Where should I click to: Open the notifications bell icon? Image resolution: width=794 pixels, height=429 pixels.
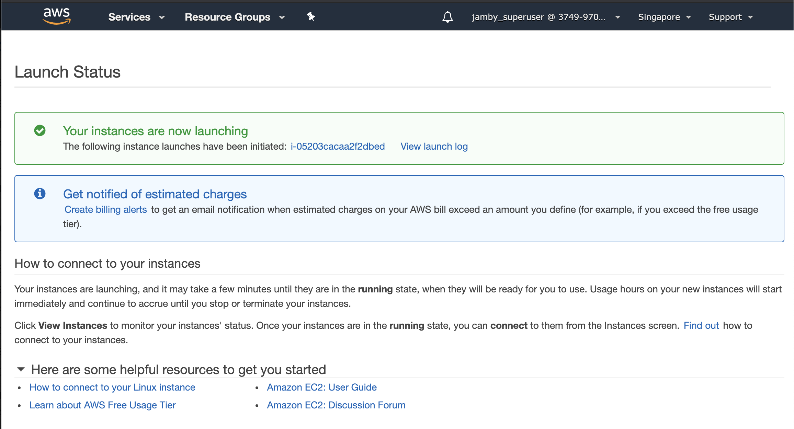coord(447,17)
